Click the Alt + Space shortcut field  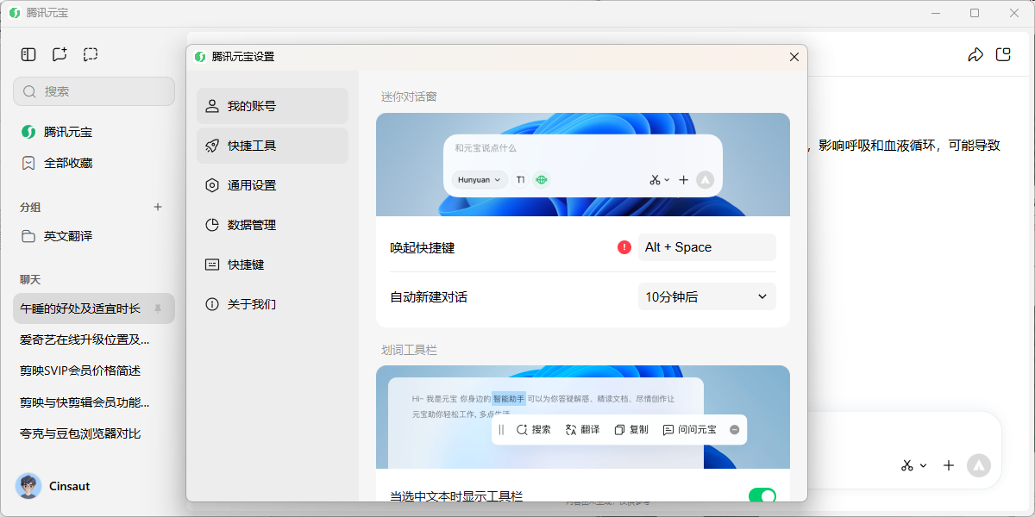pos(707,247)
